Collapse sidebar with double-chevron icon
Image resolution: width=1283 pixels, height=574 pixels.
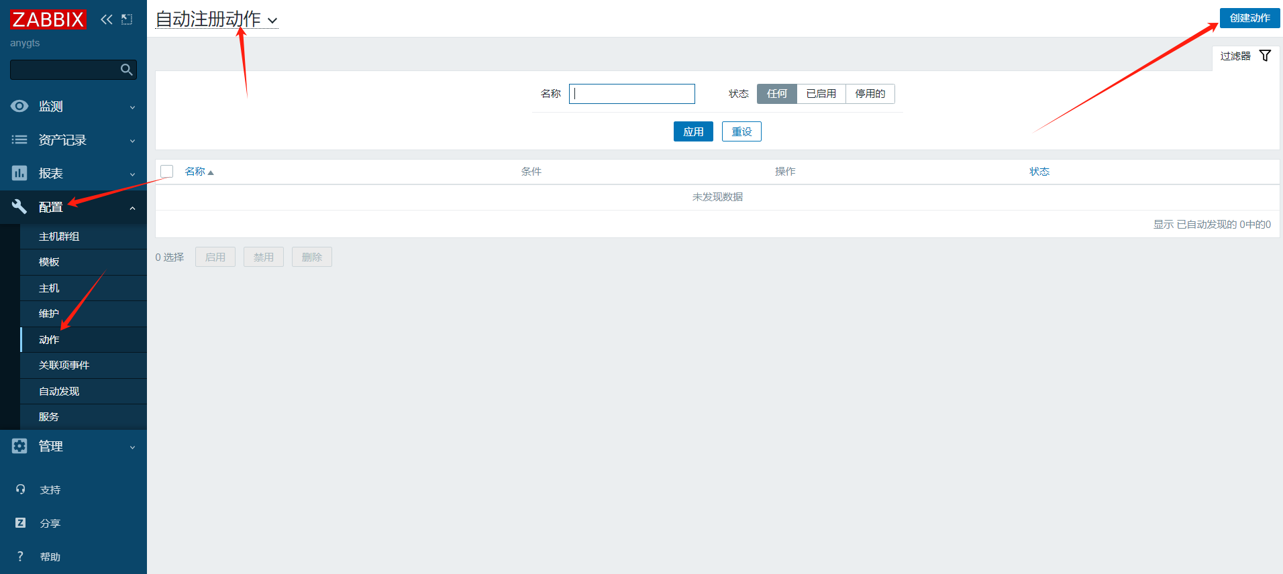pyautogui.click(x=107, y=19)
